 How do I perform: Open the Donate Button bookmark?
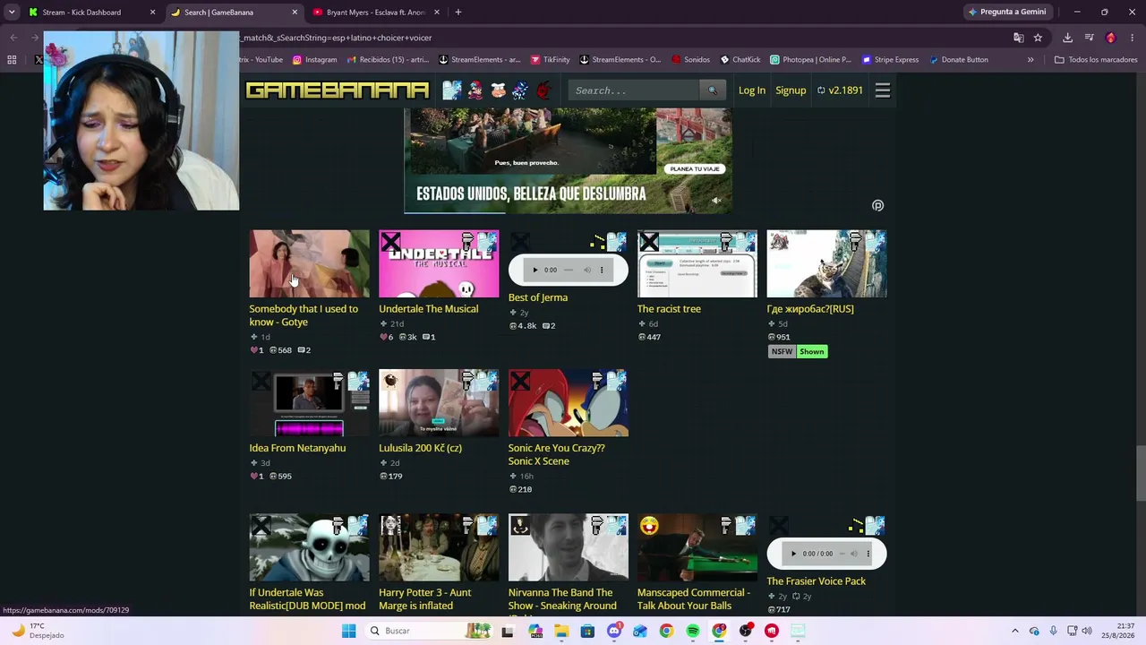958,60
